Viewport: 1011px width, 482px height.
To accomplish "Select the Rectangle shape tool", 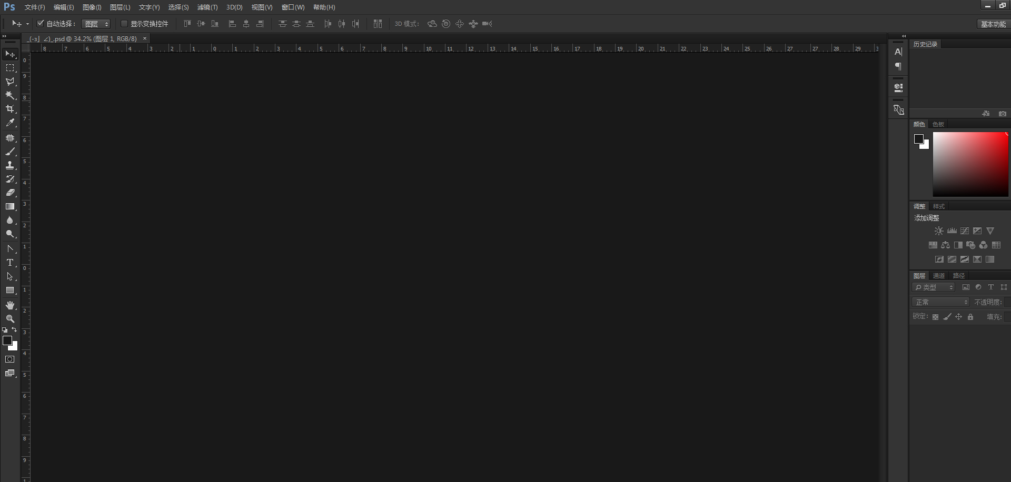I will [10, 290].
